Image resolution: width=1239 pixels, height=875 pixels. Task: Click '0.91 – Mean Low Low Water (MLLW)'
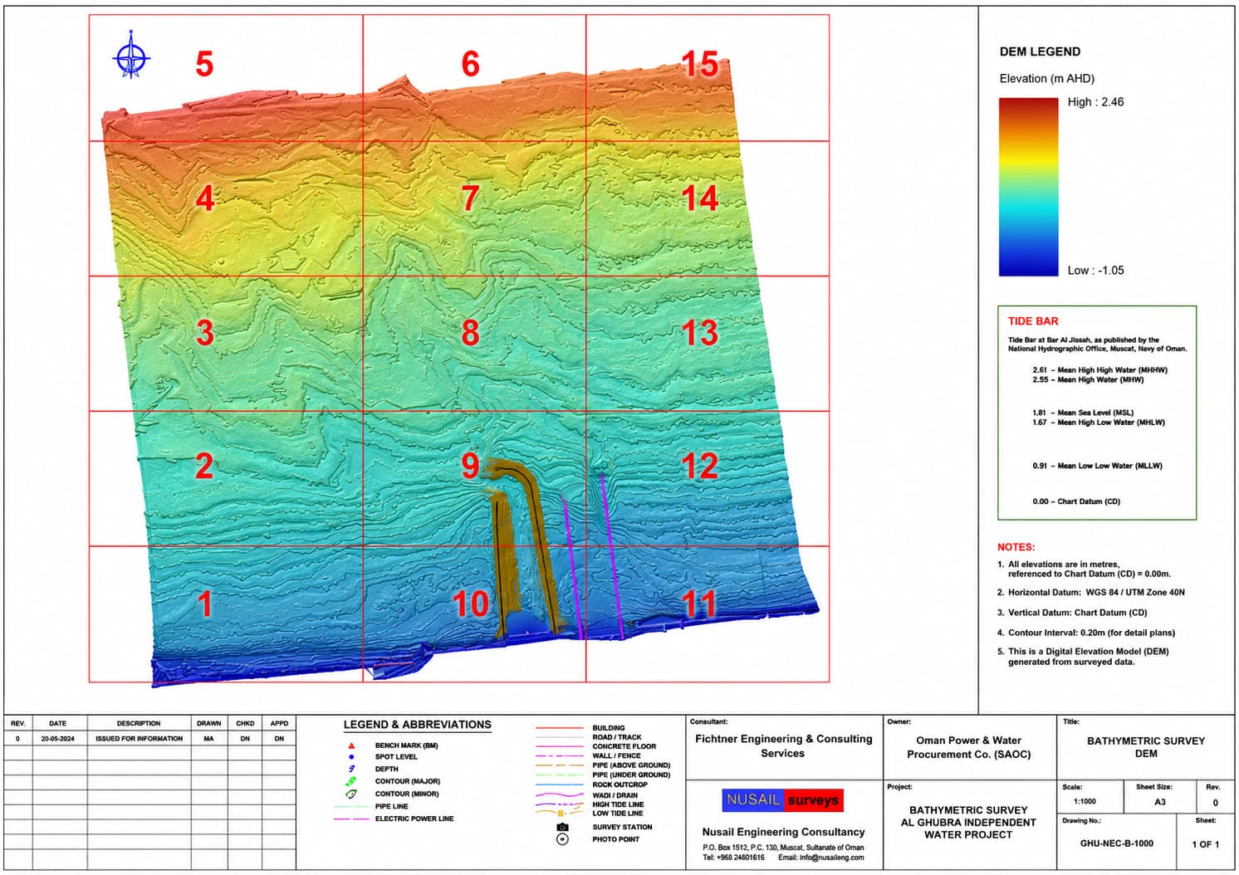(x=1097, y=466)
